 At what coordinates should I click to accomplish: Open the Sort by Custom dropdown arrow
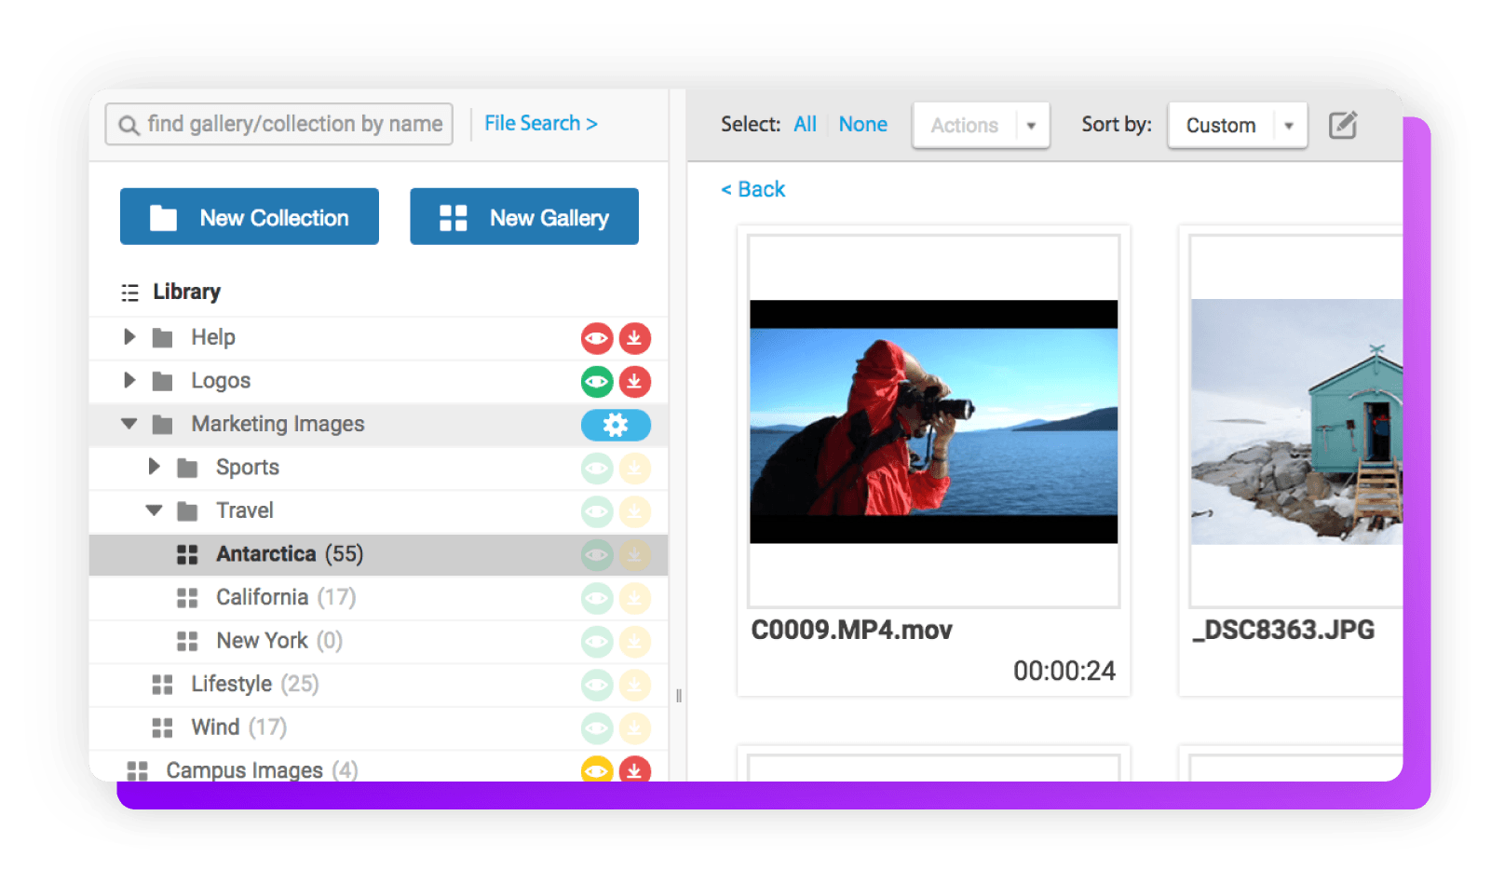1289,126
